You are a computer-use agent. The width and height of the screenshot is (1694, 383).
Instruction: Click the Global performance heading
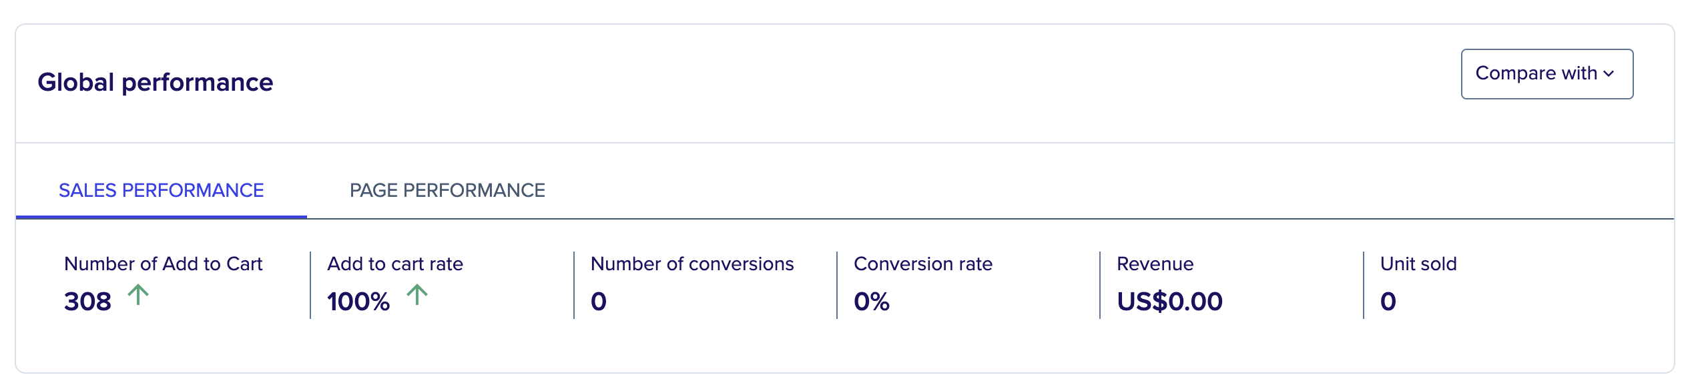coord(156,82)
